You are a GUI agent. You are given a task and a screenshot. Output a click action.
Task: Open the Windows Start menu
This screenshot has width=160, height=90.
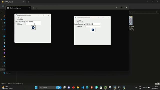pyautogui.click(x=36, y=87)
